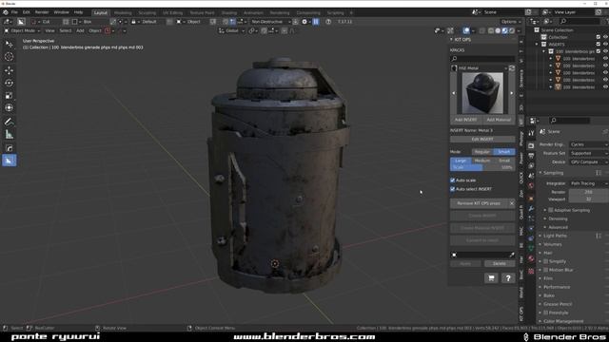
Task: Switch to rendered viewport shading sphere
Action: pyautogui.click(x=512, y=30)
